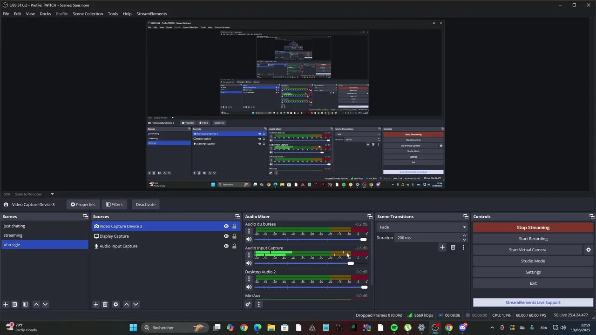
Task: Open Audio Mixer toolbar three-dot menu
Action: coord(259,304)
